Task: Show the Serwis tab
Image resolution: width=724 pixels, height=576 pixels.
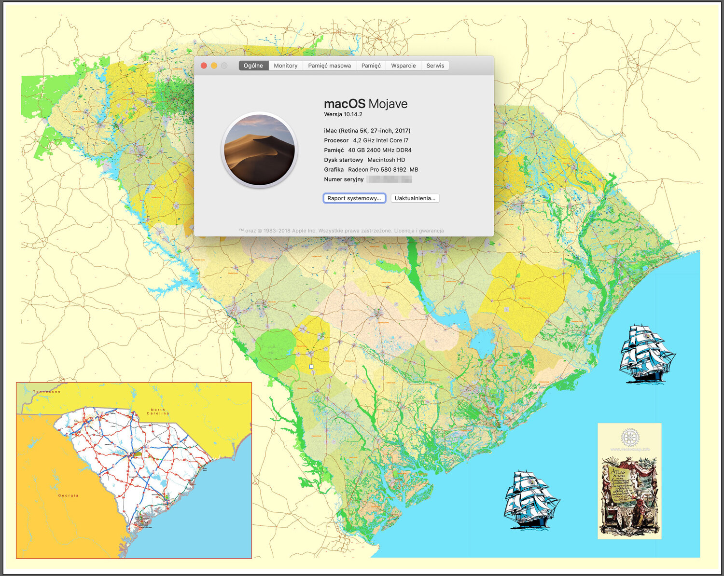Action: click(435, 66)
